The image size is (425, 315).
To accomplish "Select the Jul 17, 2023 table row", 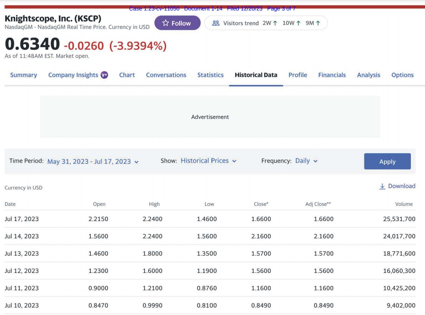I will click(210, 219).
